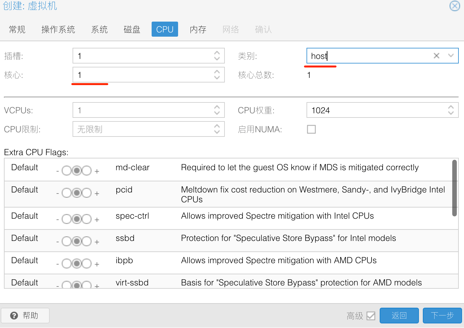Click the 返回 back button

click(x=399, y=316)
